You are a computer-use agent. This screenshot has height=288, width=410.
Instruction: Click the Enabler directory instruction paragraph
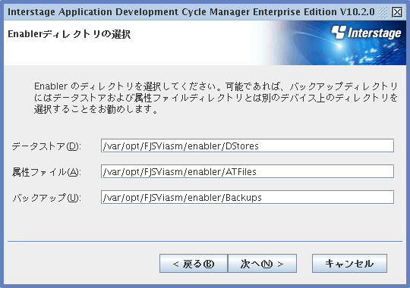click(216, 98)
